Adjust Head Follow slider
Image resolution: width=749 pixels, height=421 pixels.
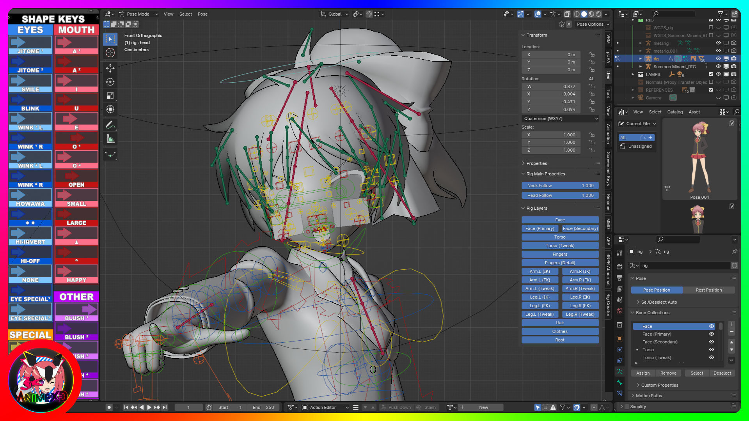[560, 195]
